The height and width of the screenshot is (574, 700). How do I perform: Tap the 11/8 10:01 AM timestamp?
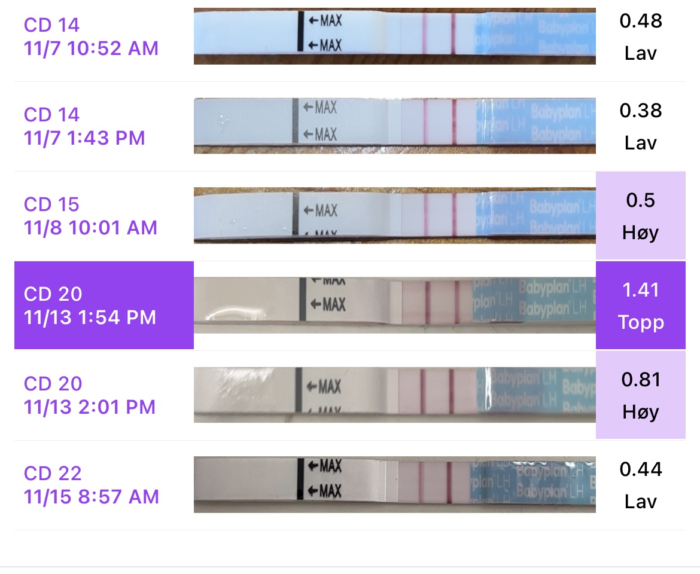[90, 228]
